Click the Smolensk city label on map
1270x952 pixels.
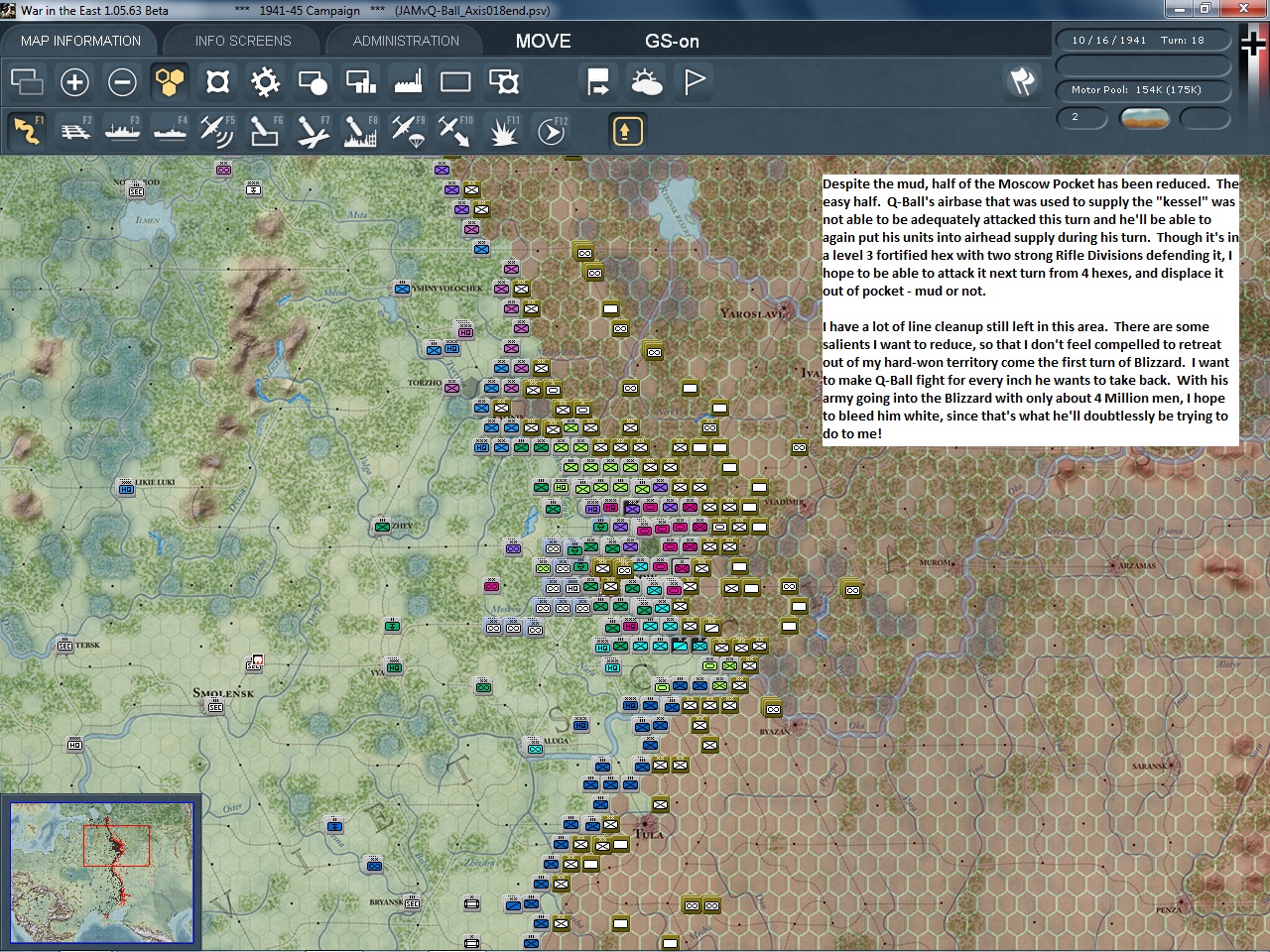[223, 693]
